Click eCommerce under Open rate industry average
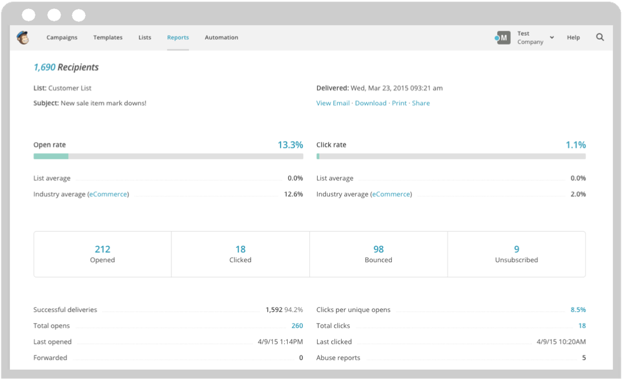Image resolution: width=623 pixels, height=379 pixels. pyautogui.click(x=108, y=194)
